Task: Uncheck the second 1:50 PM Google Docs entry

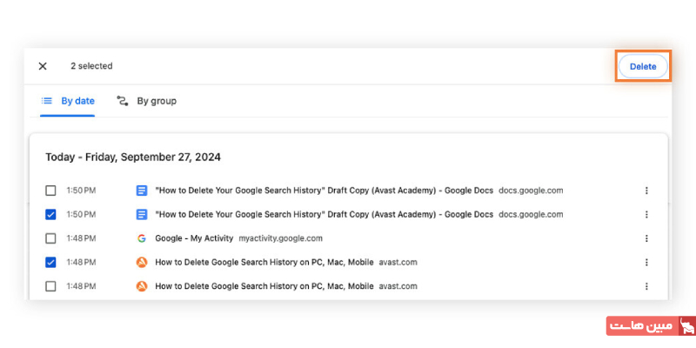Action: (x=50, y=214)
